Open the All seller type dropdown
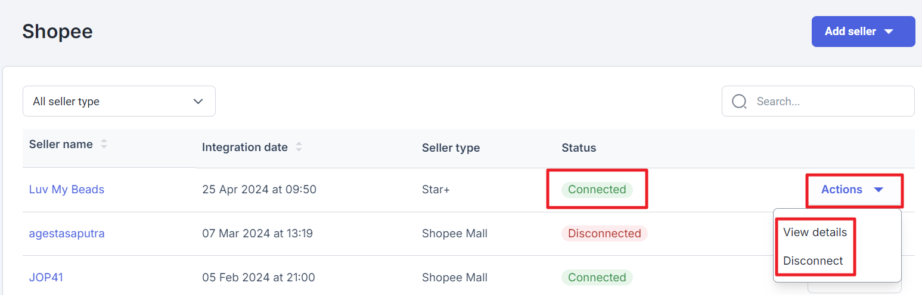922x295 pixels. pos(119,101)
